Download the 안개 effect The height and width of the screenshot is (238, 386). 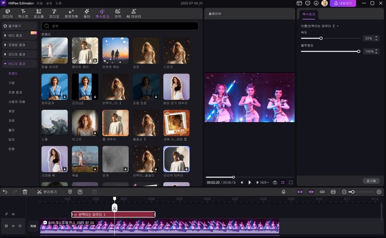pos(125,169)
